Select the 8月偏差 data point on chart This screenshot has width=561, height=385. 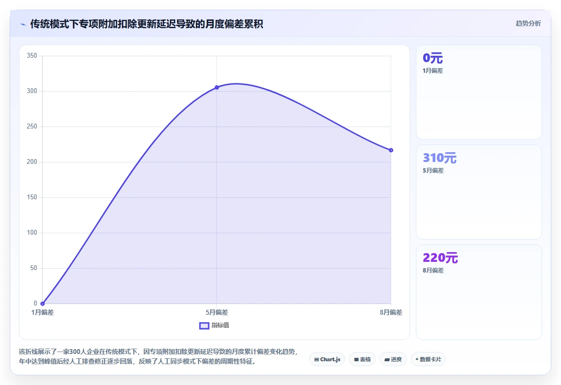click(391, 150)
